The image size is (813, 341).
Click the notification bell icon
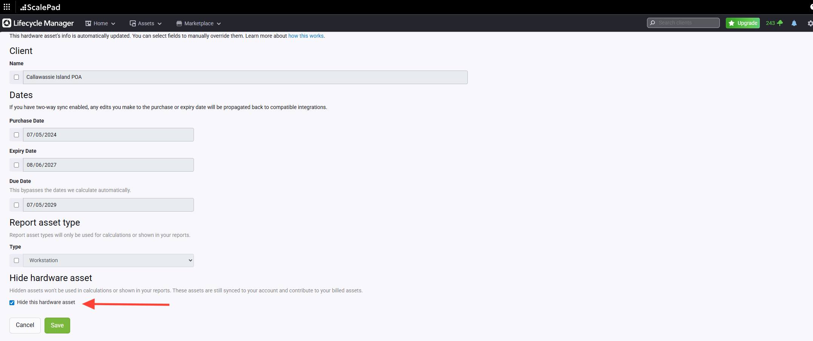(794, 23)
